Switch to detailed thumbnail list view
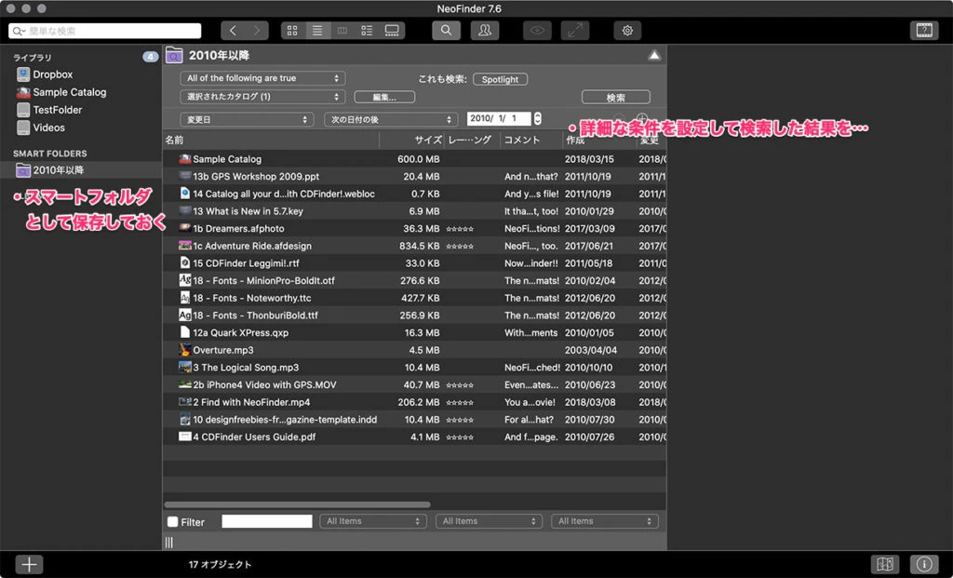Viewport: 953px width, 578px height. tap(367, 31)
